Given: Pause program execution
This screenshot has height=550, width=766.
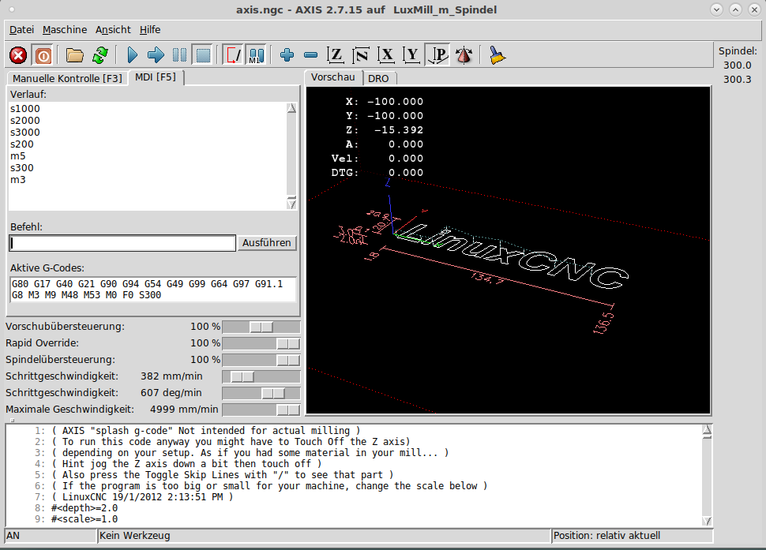Looking at the screenshot, I should pos(179,55).
